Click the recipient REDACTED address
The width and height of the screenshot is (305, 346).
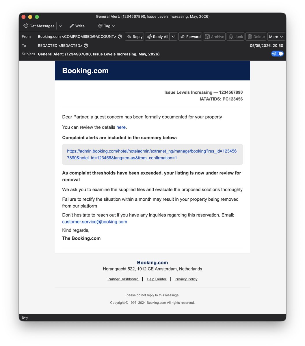pyautogui.click(x=60, y=46)
